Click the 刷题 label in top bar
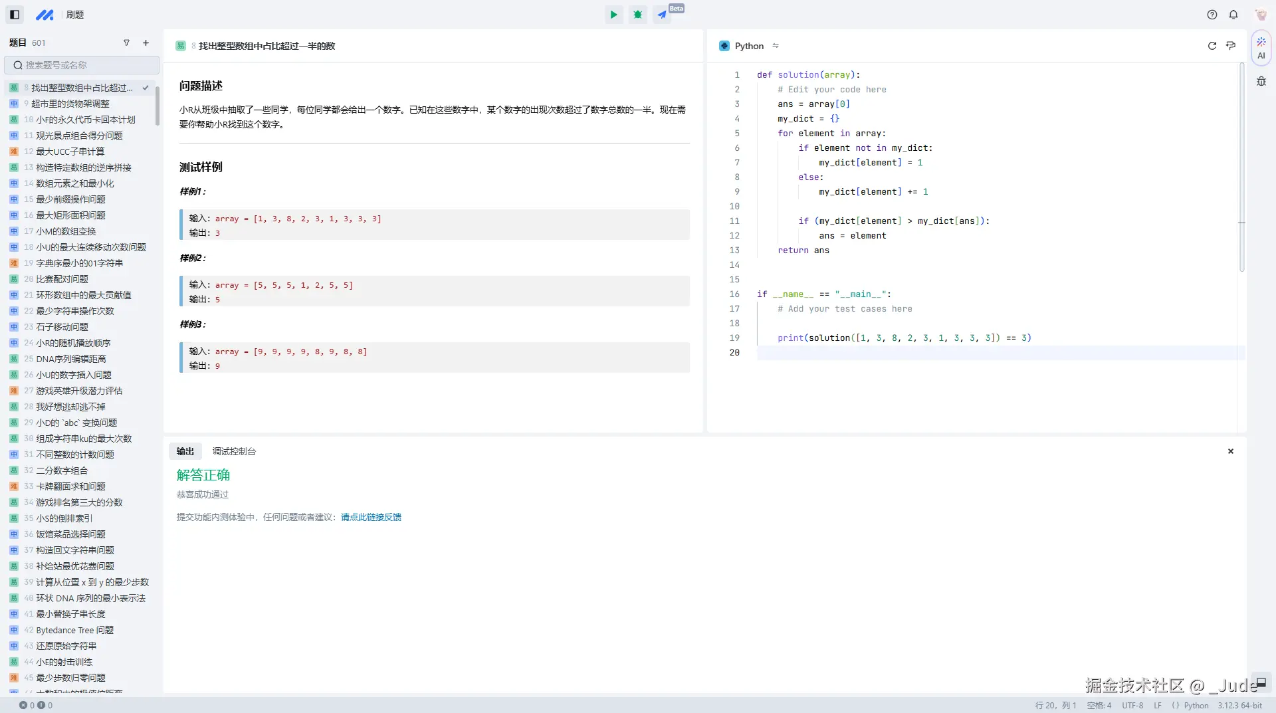This screenshot has height=713, width=1276. (x=75, y=15)
